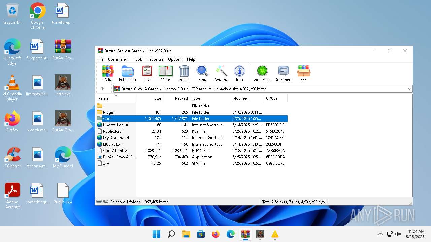
Task: Select the Public.Key desktop file
Action: pyautogui.click(x=63, y=193)
